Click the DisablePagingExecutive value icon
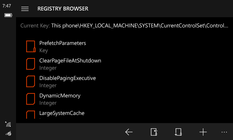 [31, 82]
